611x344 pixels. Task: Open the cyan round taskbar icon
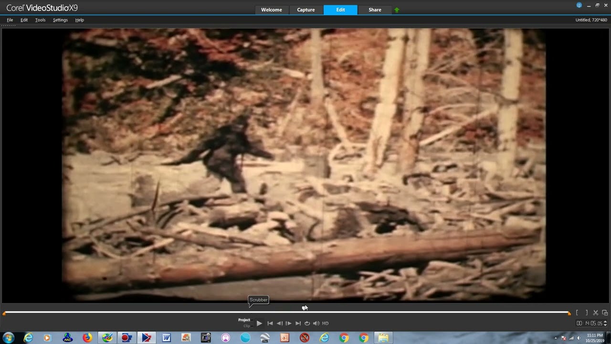(245, 338)
